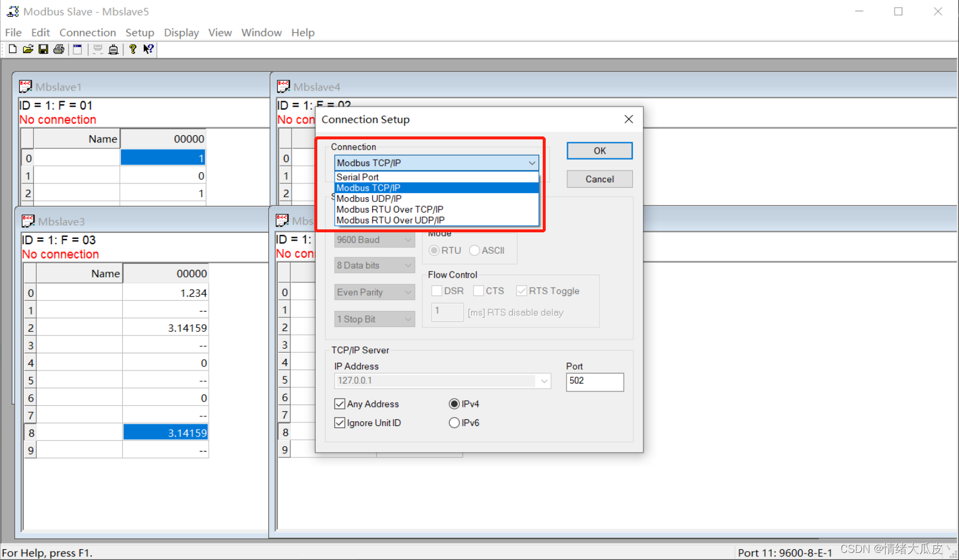This screenshot has height=560, width=959.
Task: Cancel the Connection Setup dialog
Action: click(599, 179)
